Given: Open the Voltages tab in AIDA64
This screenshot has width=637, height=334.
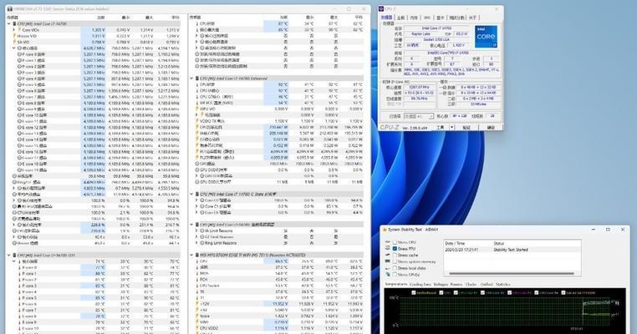Looking at the screenshot, I should coord(441,285).
